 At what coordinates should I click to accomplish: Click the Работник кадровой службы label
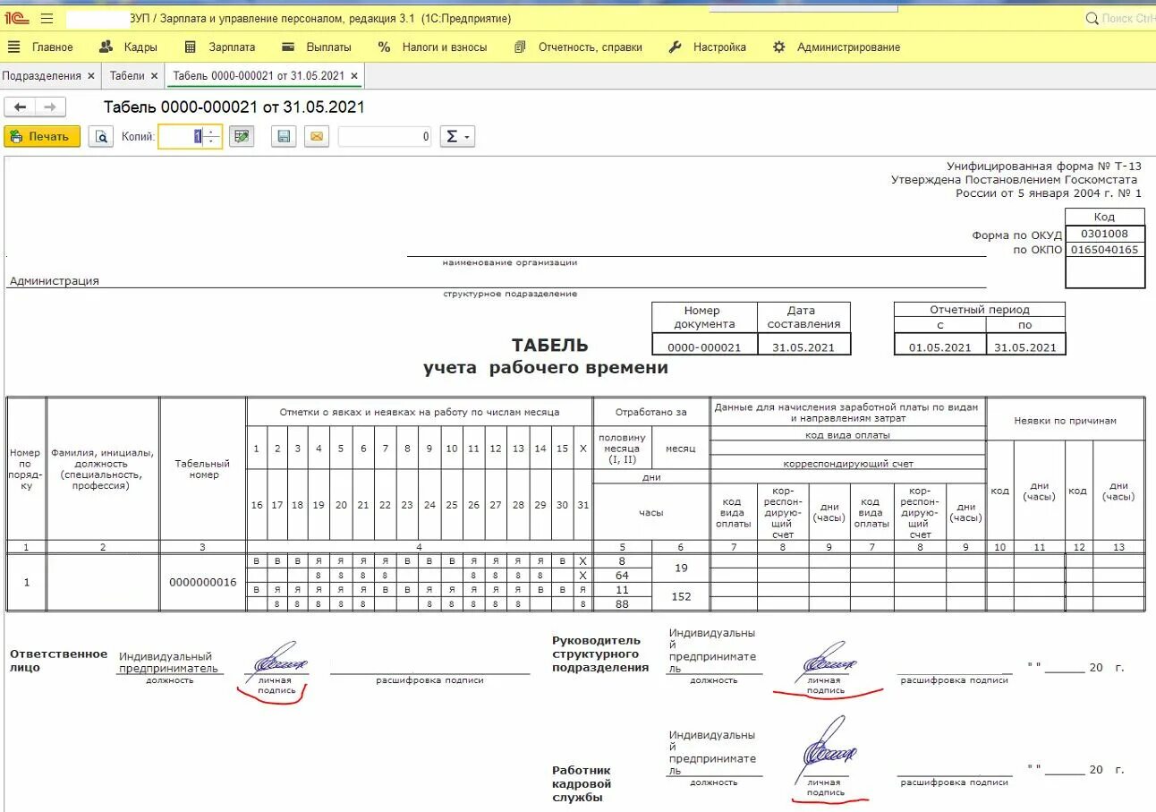582,784
